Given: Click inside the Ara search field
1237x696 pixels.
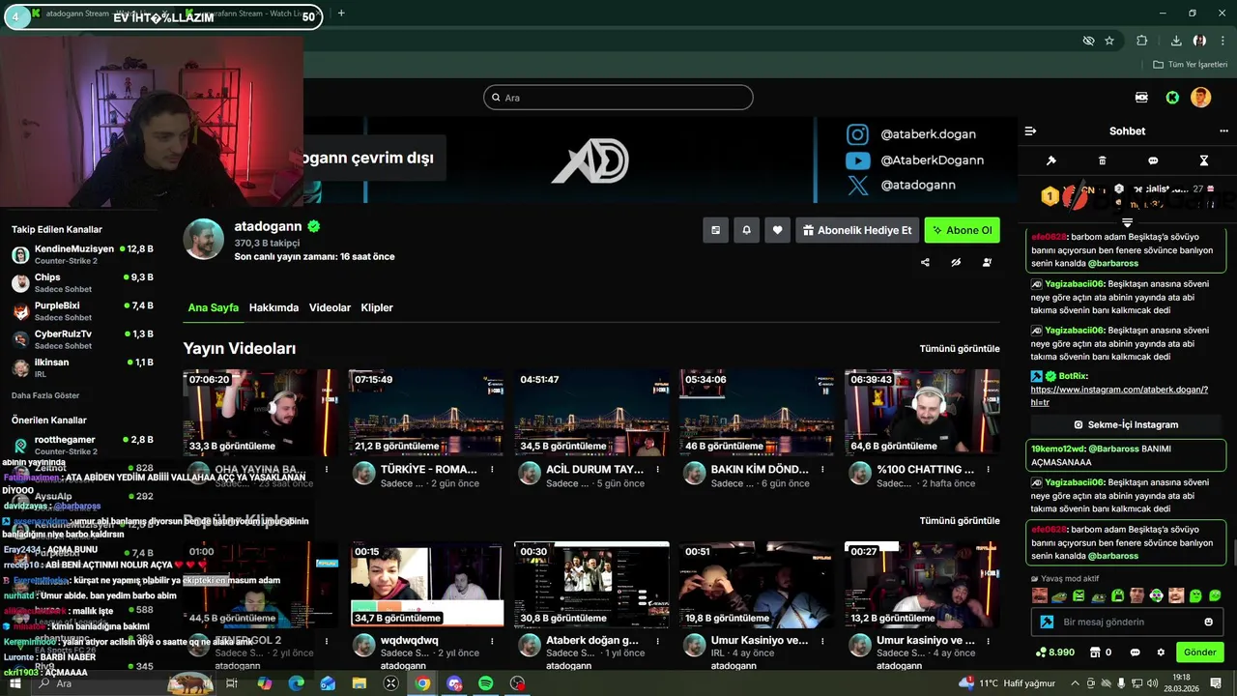Looking at the screenshot, I should 618,98.
